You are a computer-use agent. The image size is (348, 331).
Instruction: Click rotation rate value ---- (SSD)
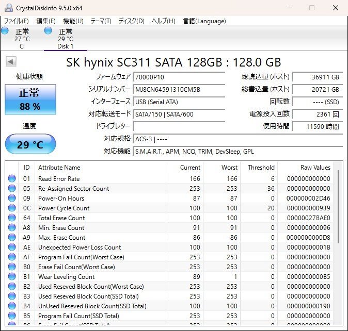[x=318, y=102]
